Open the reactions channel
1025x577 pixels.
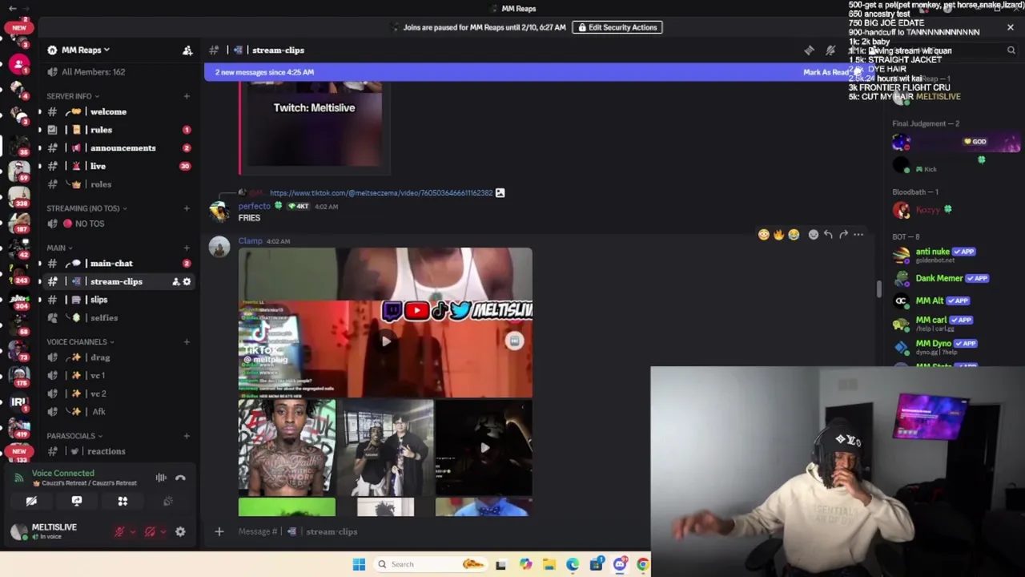click(x=106, y=451)
